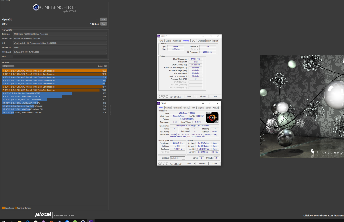Switch to Mainboard tab in lower CPU-Z window

177,108
